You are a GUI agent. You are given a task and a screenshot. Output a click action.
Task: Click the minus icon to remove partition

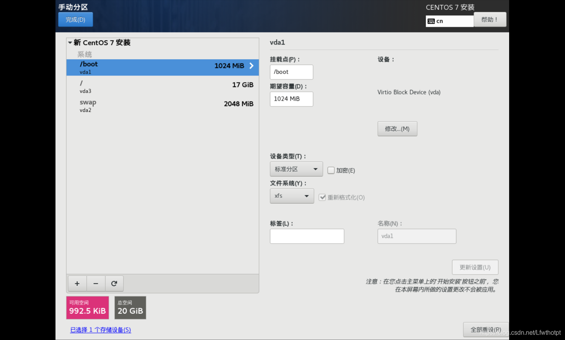click(x=96, y=283)
